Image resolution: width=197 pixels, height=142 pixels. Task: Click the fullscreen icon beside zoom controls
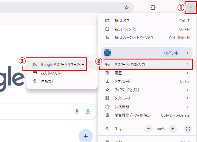tap(188, 129)
